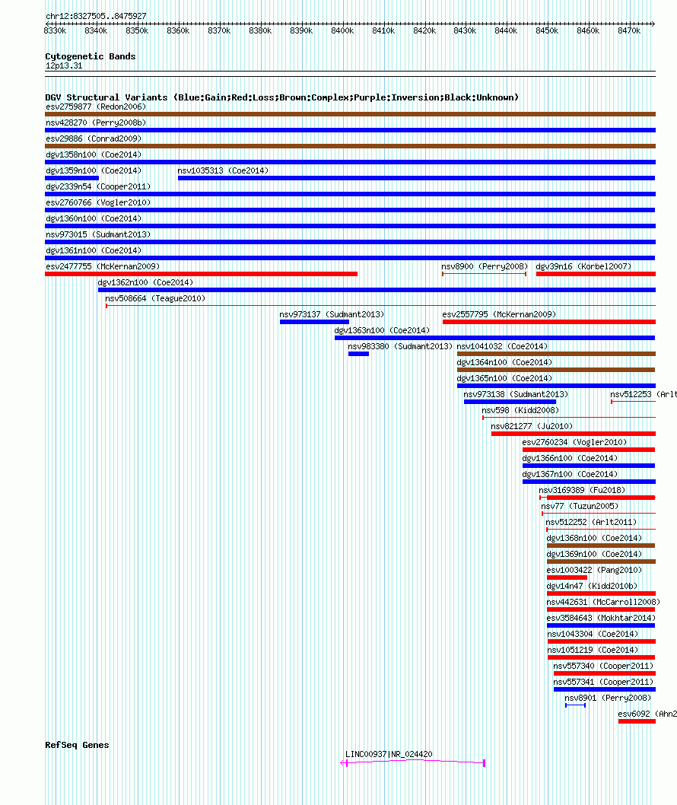Select the 12p13.31 band label
The image size is (677, 805).
(x=64, y=65)
